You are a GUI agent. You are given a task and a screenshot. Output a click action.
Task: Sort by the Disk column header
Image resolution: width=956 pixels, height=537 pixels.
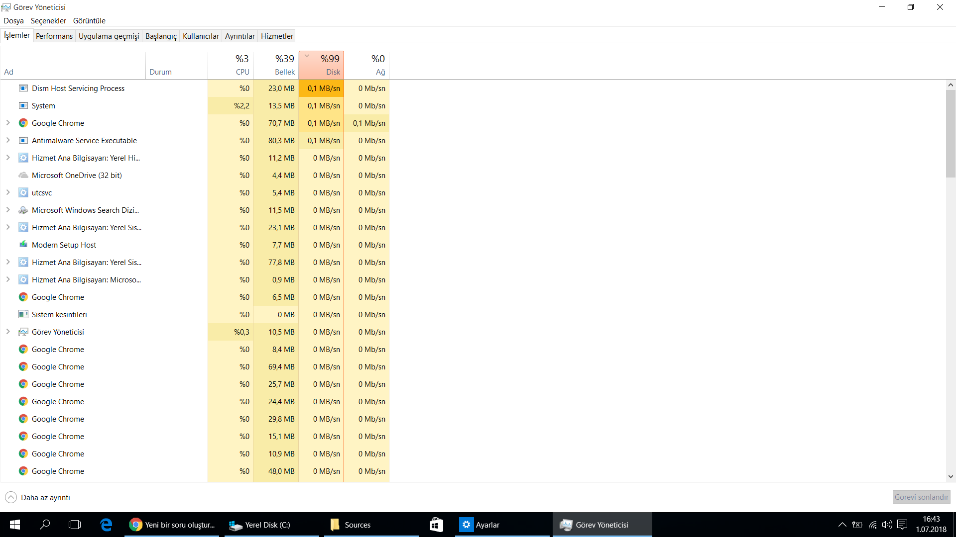pyautogui.click(x=322, y=65)
